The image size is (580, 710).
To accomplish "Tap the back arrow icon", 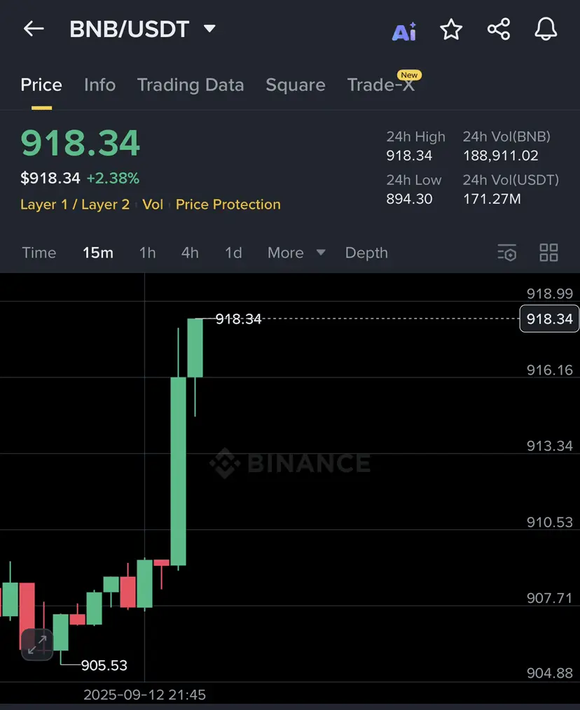I will 34,29.
